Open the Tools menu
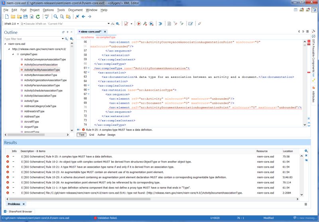 tap(61, 10)
